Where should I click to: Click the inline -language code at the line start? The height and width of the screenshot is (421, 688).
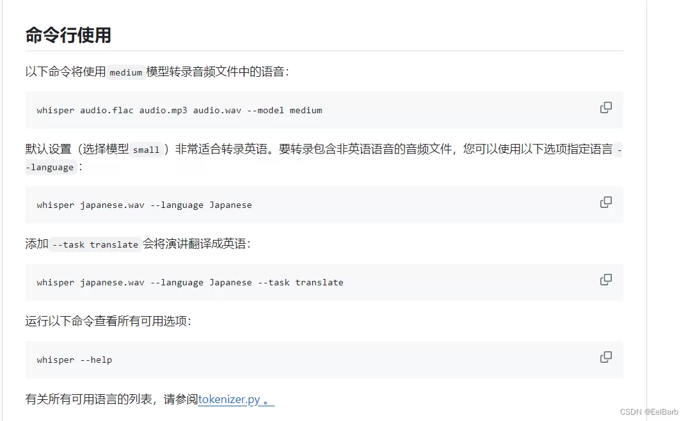pos(51,168)
